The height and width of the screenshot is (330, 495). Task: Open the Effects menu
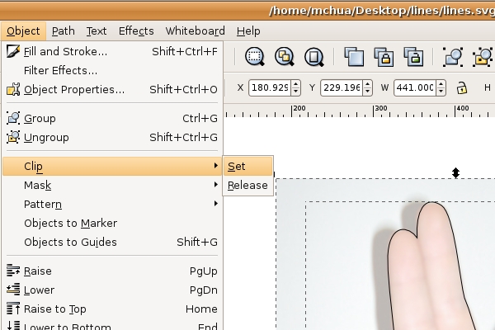[136, 31]
